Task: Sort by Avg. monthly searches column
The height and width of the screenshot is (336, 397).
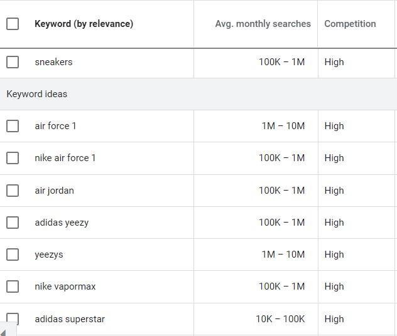Action: tap(263, 24)
